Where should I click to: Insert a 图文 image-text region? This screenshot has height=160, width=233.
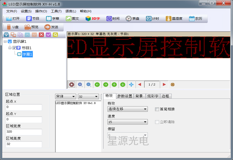click(72, 18)
